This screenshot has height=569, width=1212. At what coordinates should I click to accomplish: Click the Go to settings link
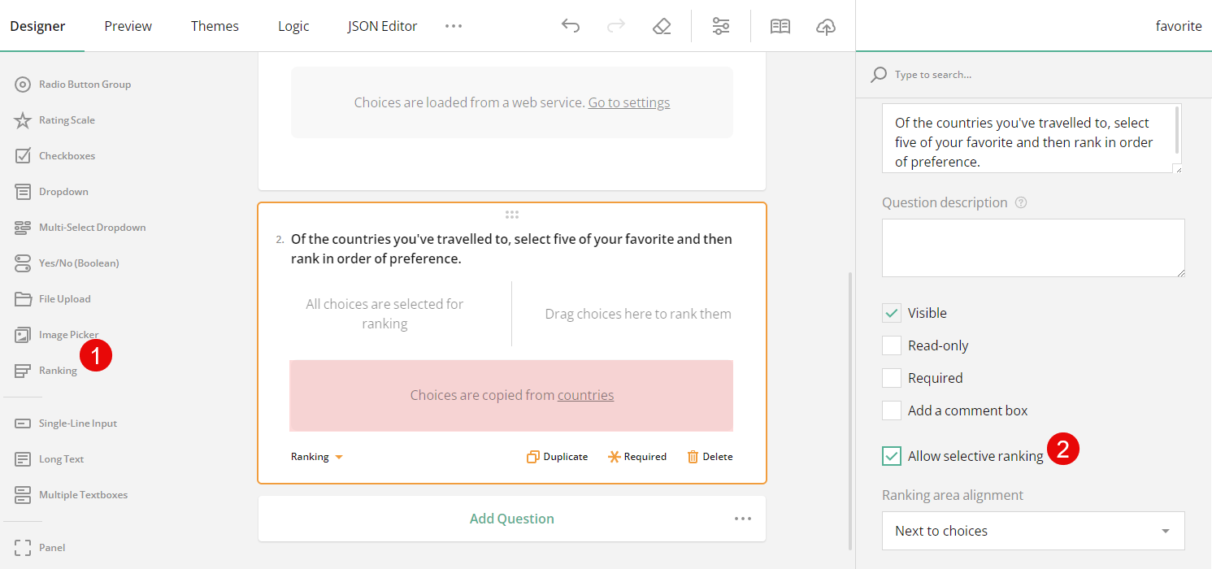pyautogui.click(x=628, y=102)
